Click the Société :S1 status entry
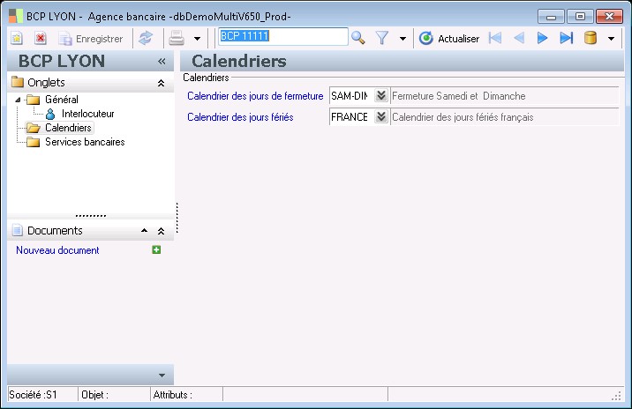The height and width of the screenshot is (409, 632). point(42,395)
